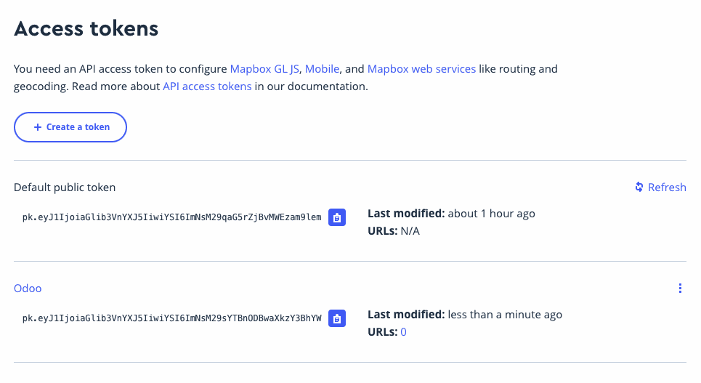701x383 pixels.
Task: Open the Mapbox GL JS link
Action: tap(264, 69)
